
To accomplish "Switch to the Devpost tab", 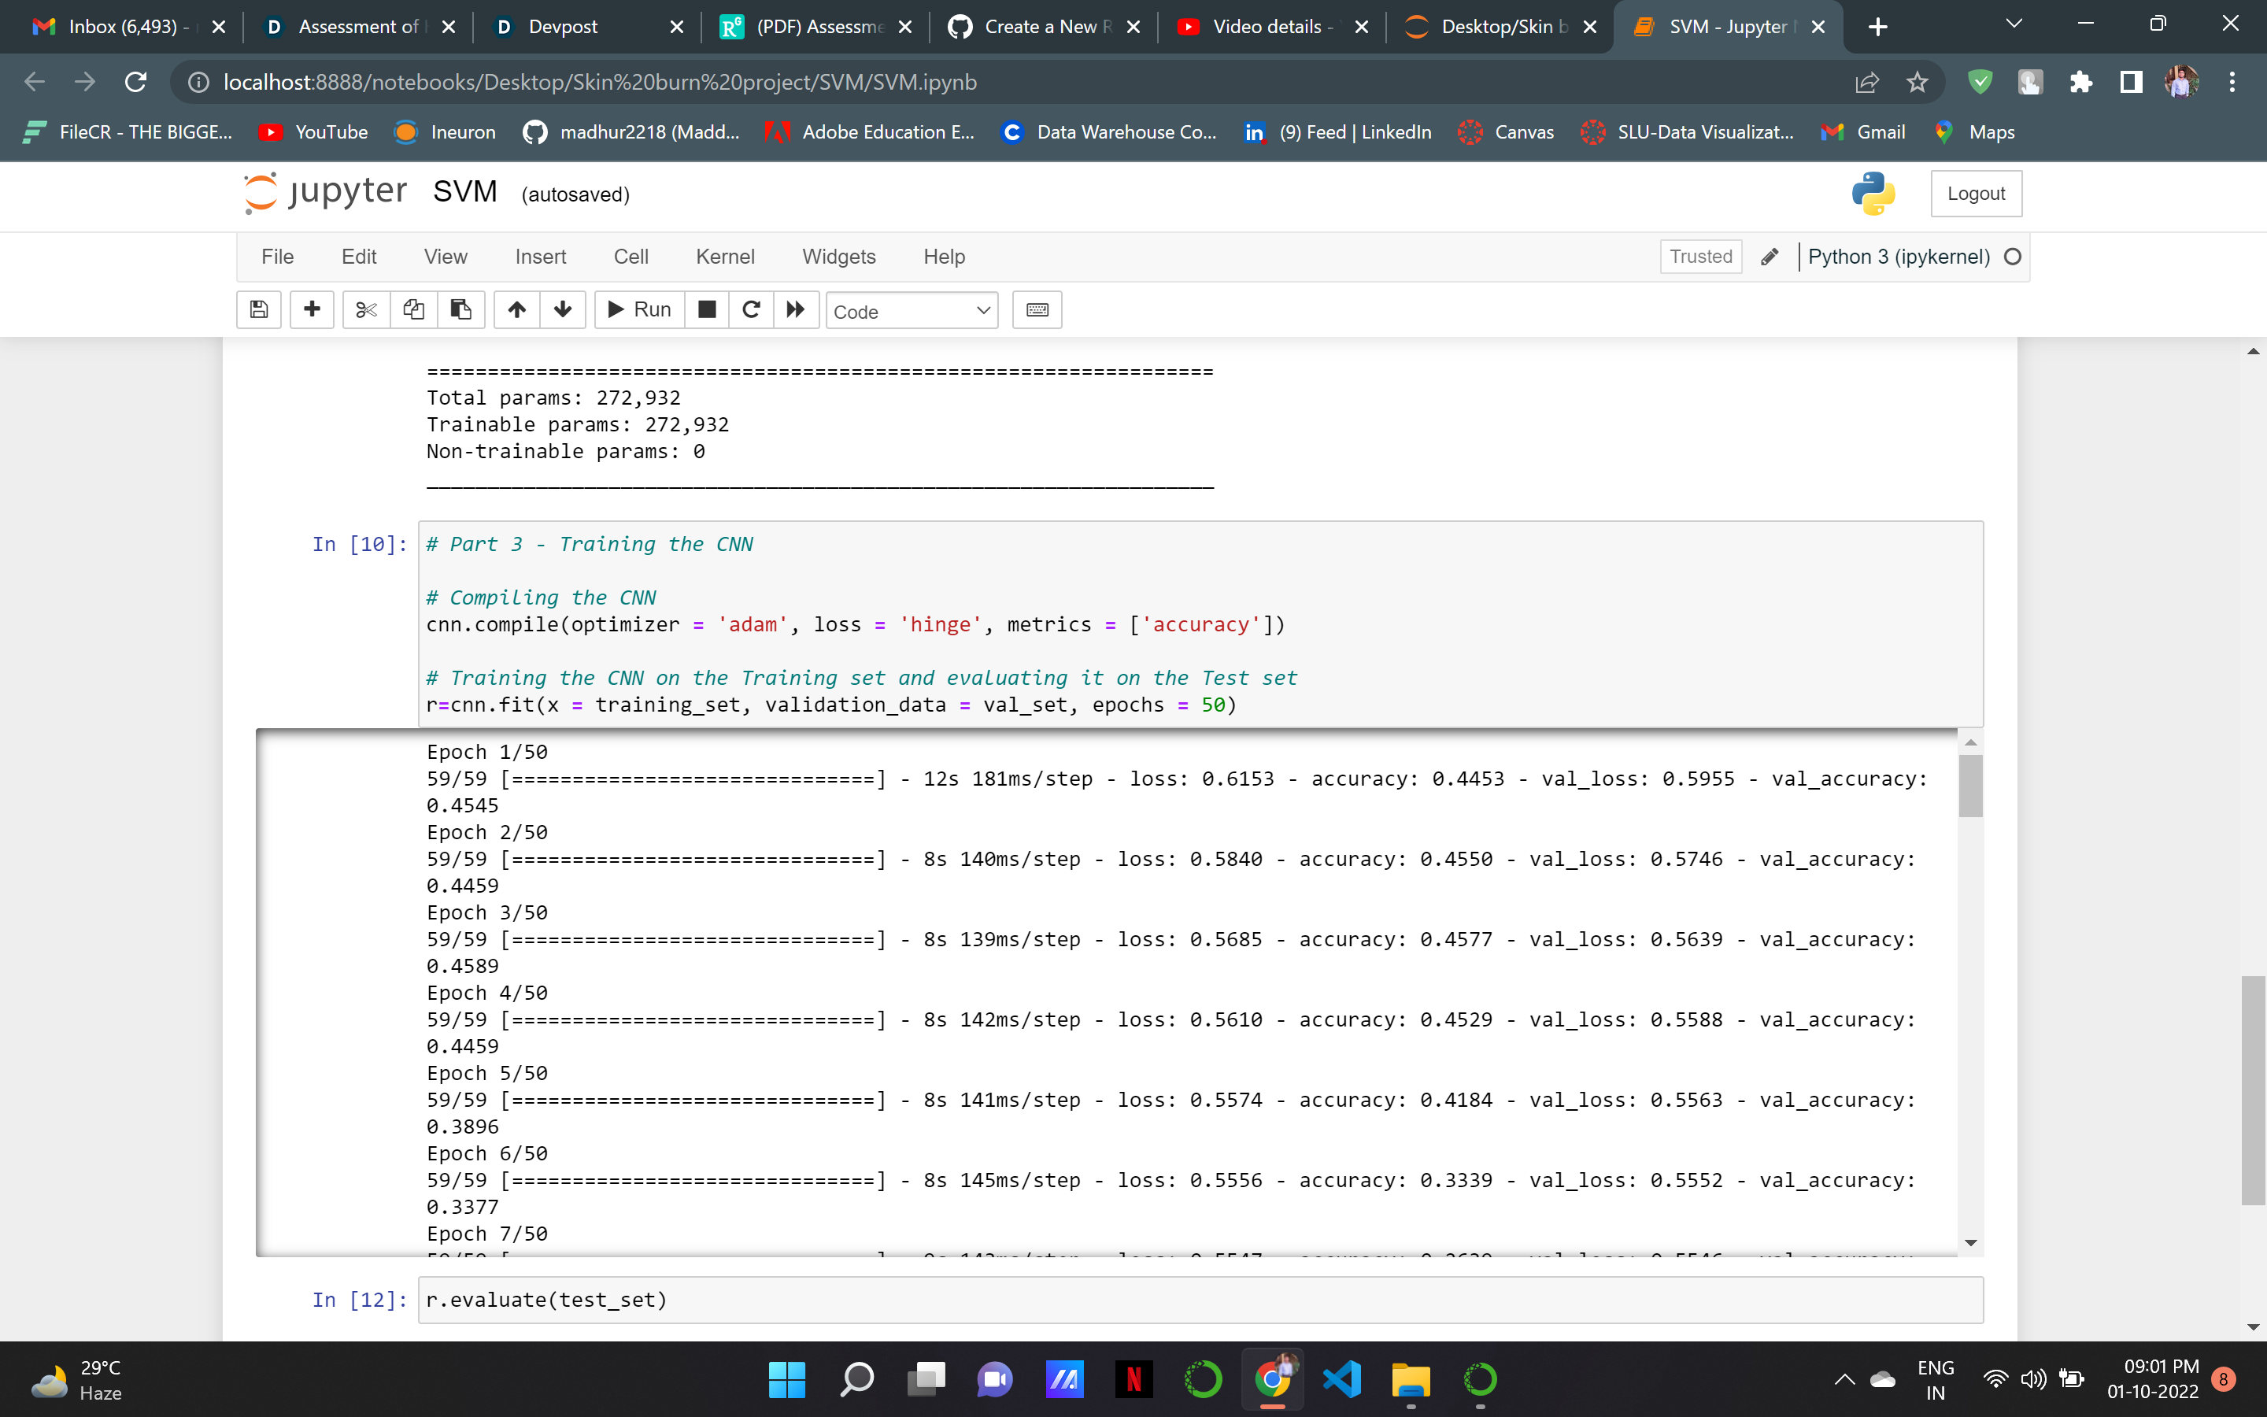I will (x=563, y=26).
